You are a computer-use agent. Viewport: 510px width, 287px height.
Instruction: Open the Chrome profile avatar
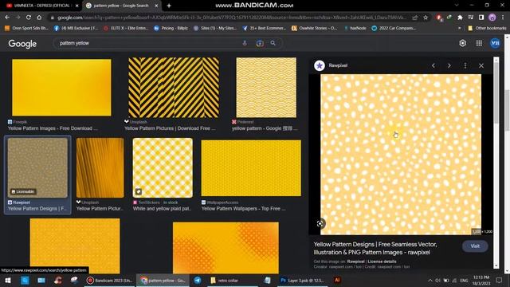pos(492,18)
